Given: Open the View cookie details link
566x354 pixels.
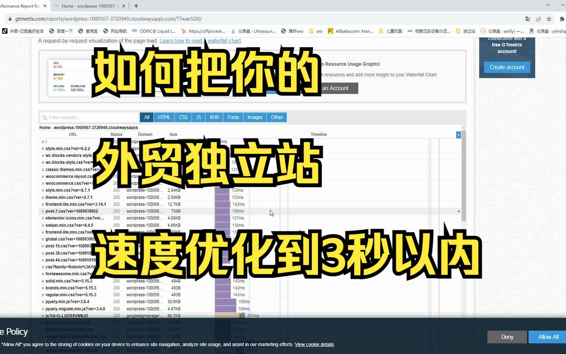Looking at the screenshot, I should point(314,344).
